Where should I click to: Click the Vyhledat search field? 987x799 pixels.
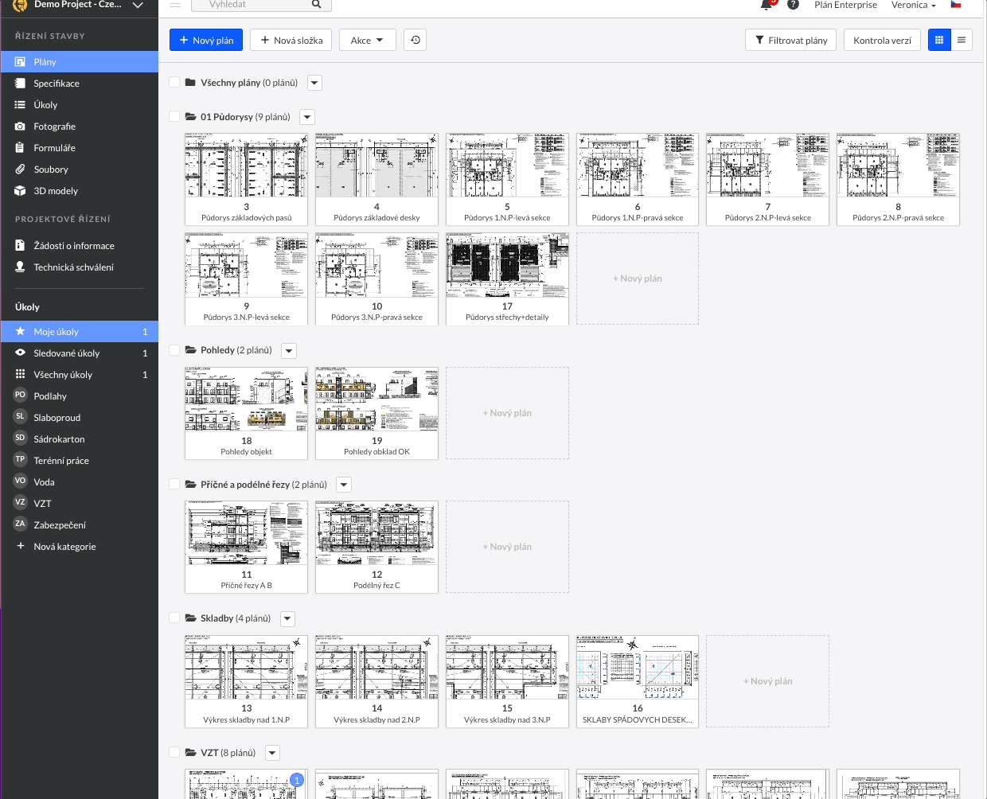(x=255, y=5)
